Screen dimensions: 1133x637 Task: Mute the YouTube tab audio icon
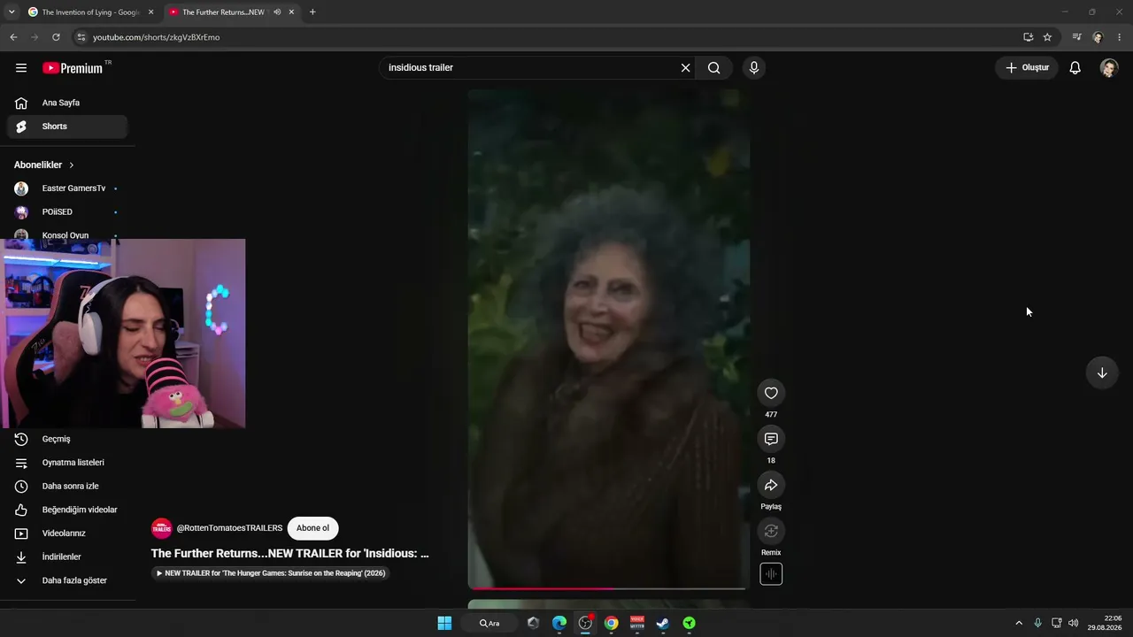click(277, 12)
